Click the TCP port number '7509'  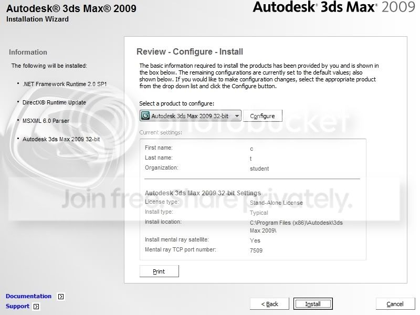point(256,250)
